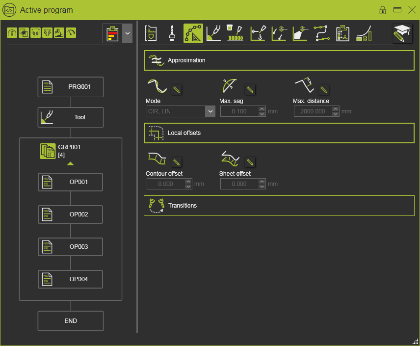
Task: Select the OP002 operation node
Action: (x=71, y=214)
